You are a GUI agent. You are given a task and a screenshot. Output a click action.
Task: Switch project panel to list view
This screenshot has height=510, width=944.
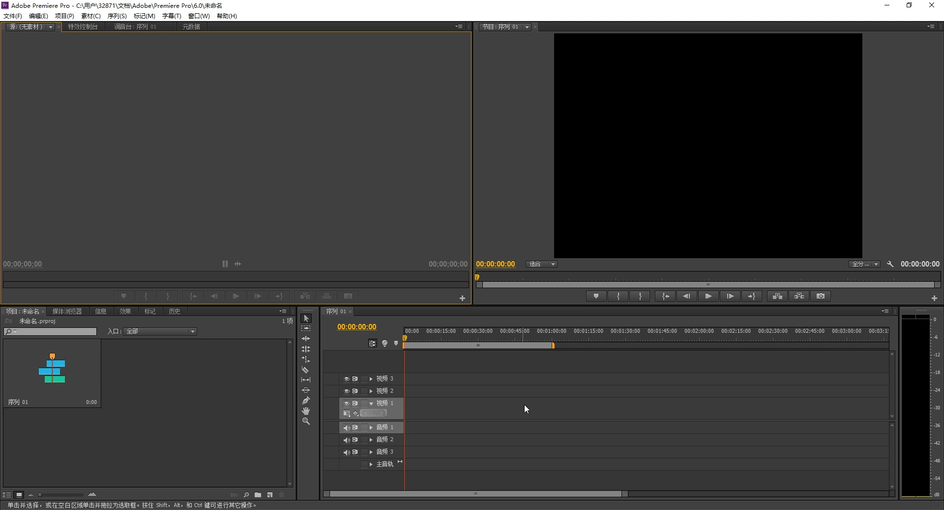(7, 495)
